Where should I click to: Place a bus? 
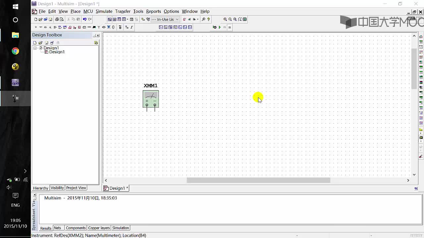pos(132,27)
